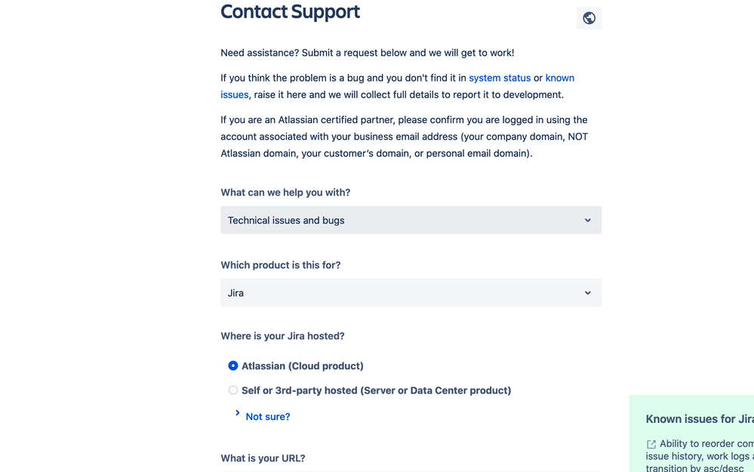Select Atlassian (Cloud product) radio button
Viewport: 754px width, 472px height.
[232, 366]
